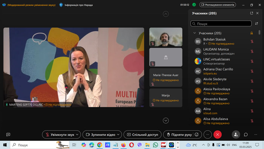Open the Розташування елементів layout button
The height and width of the screenshot is (149, 264).
point(218,5)
